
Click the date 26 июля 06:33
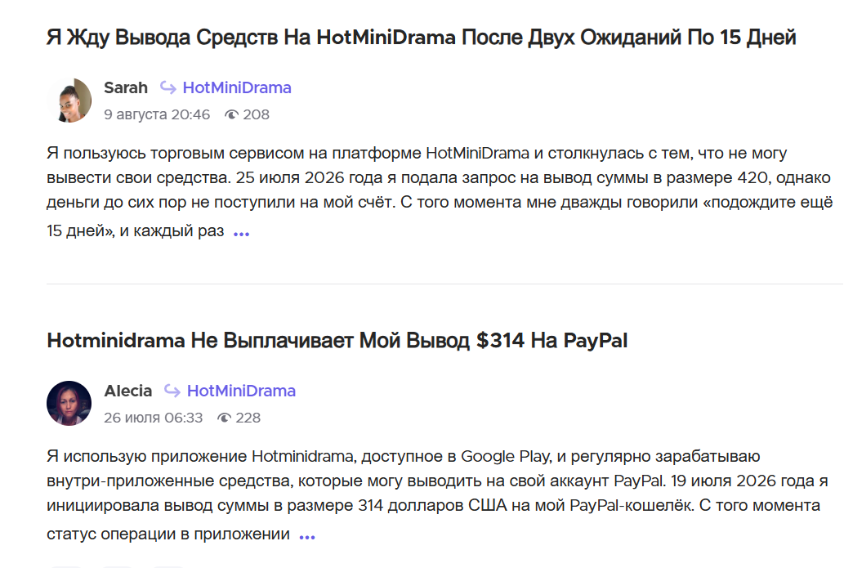154,418
